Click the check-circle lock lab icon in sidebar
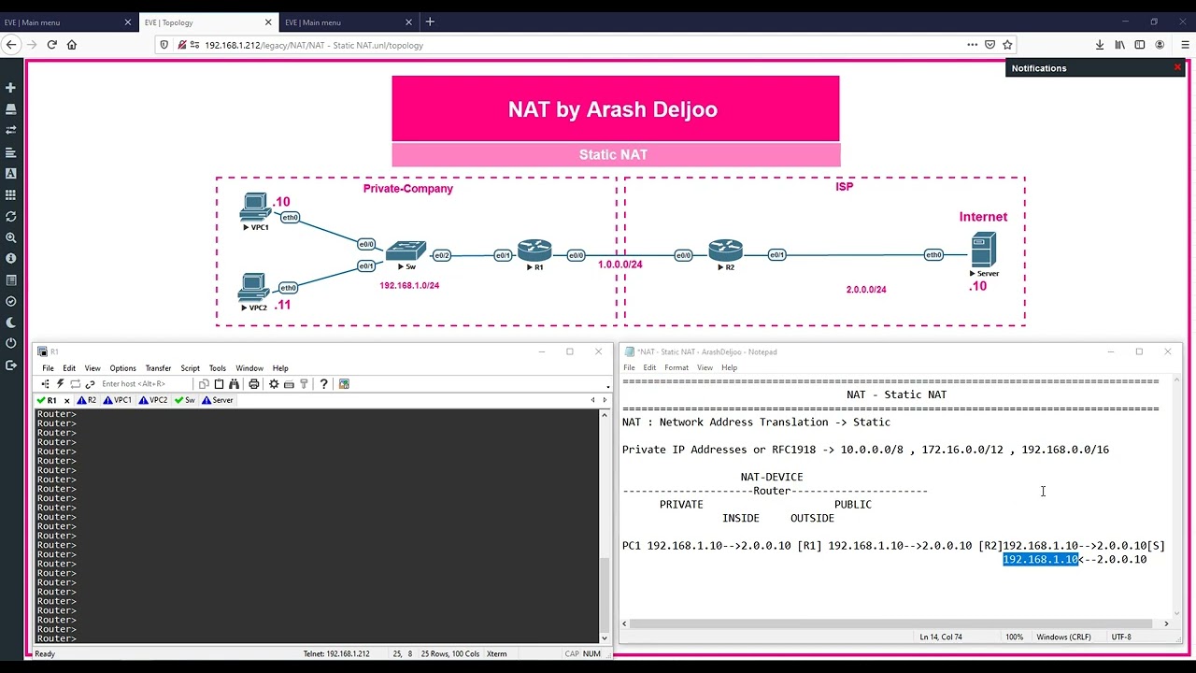This screenshot has height=673, width=1196. pyautogui.click(x=10, y=302)
